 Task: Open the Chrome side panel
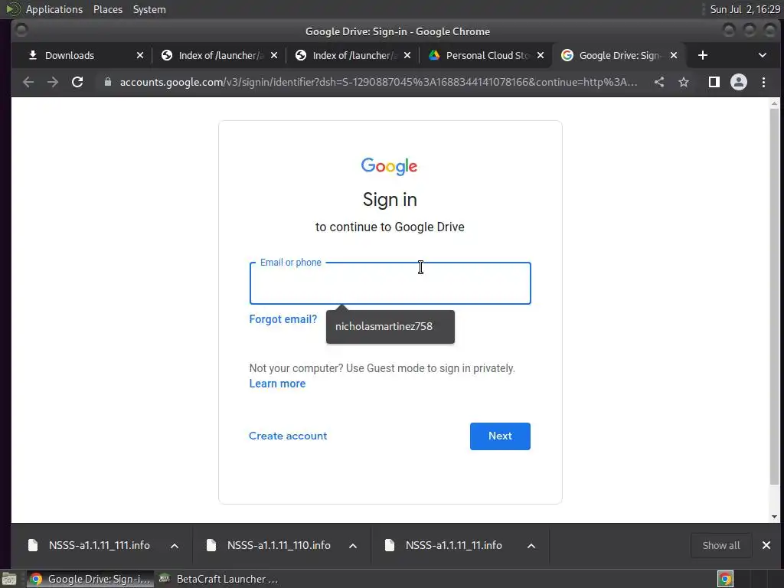[714, 82]
